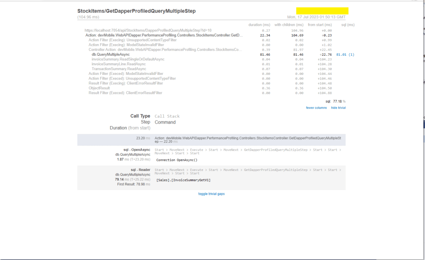Click the 81.01 (1) sql timing link
Image resolution: width=425 pixels, height=260 pixels.
point(345,54)
